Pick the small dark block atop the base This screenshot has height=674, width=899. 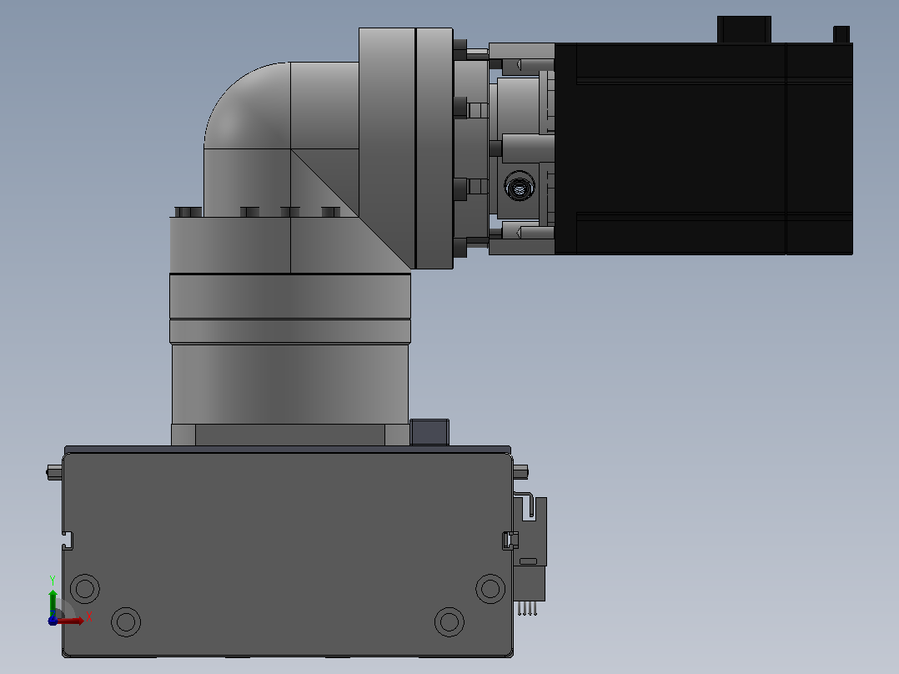point(429,432)
